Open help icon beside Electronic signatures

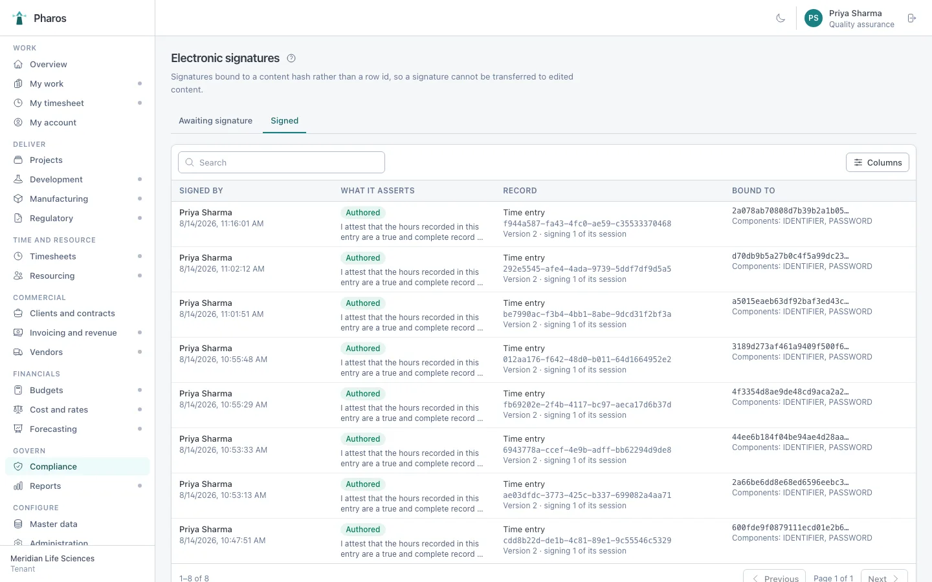[x=291, y=58]
